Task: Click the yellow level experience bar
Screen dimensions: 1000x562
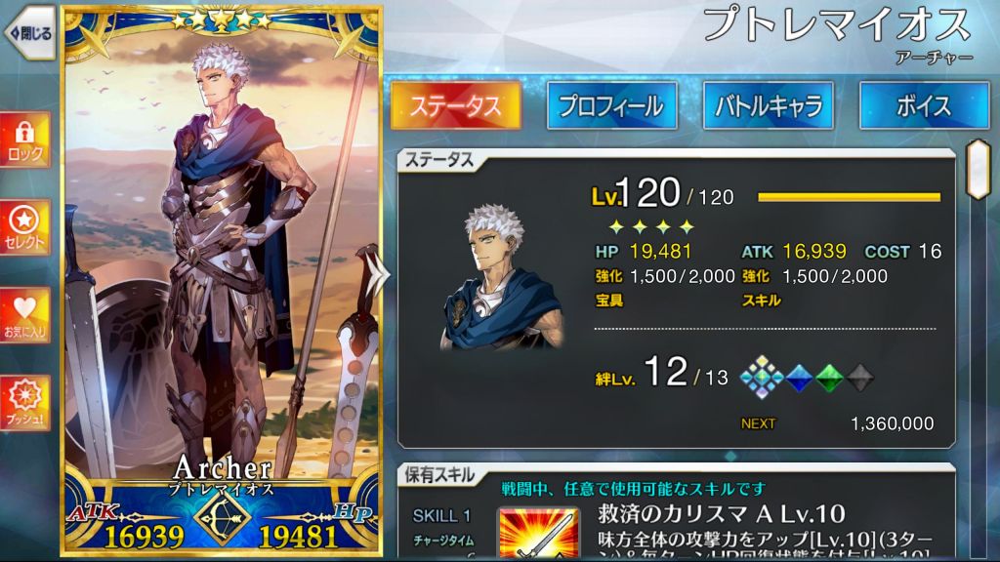Action: click(x=849, y=197)
